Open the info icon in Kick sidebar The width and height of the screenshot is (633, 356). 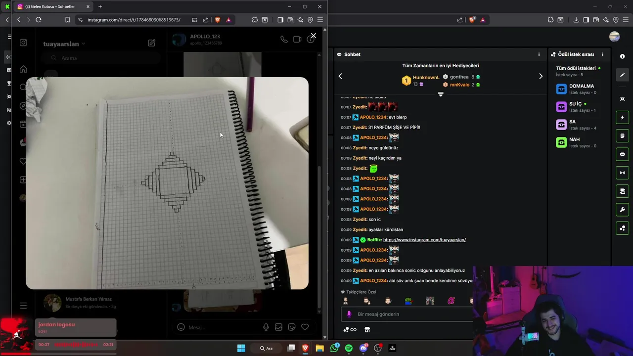coord(622,56)
